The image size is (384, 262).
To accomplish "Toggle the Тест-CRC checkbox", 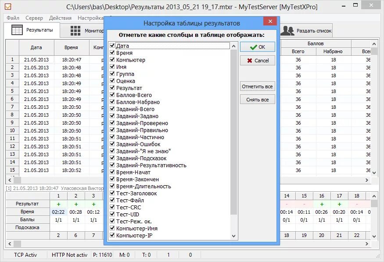I will [112, 207].
